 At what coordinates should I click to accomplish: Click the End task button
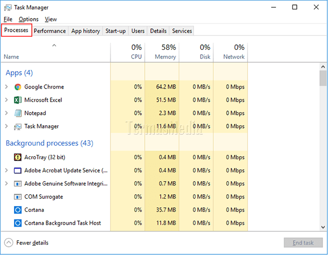point(303,242)
